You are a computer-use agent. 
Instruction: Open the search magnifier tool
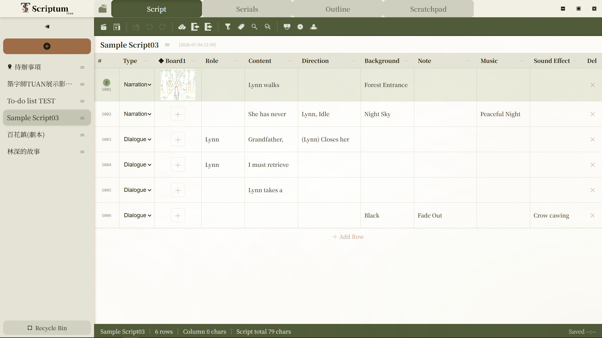pyautogui.click(x=254, y=27)
